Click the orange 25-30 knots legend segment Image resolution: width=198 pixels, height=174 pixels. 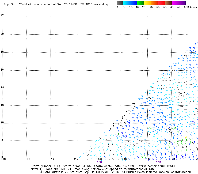155,3
